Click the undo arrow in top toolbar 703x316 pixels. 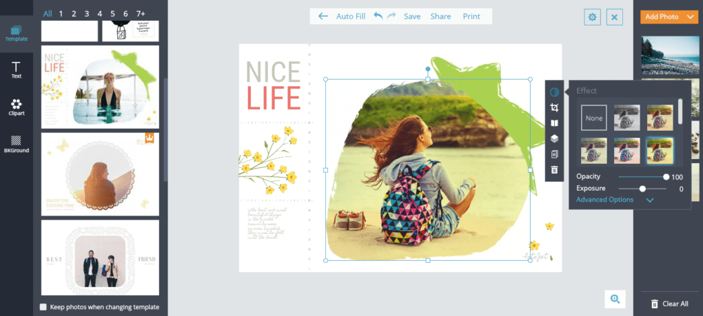pyautogui.click(x=378, y=16)
